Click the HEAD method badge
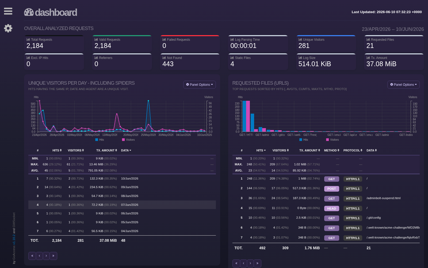Image resolution: width=428 pixels, height=268 pixels. click(332, 209)
